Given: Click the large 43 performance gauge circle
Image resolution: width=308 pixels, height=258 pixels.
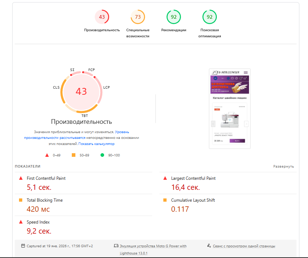Looking at the screenshot, I should click(81, 92).
